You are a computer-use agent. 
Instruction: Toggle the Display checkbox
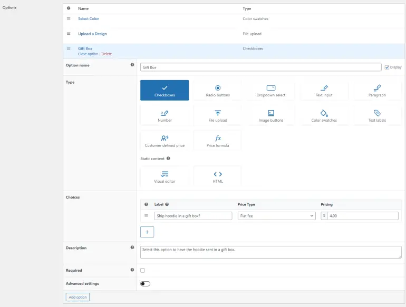click(387, 67)
